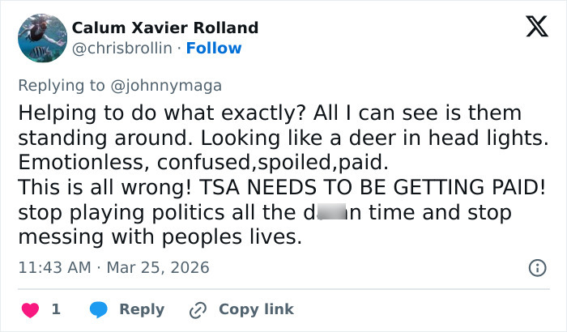Click the @chrisbrollin handle
Viewport: 567px width, 332px height.
pos(122,48)
